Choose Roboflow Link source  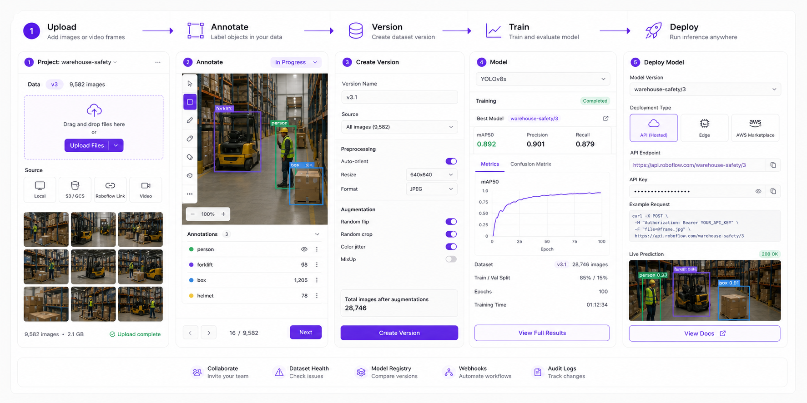[x=110, y=189]
